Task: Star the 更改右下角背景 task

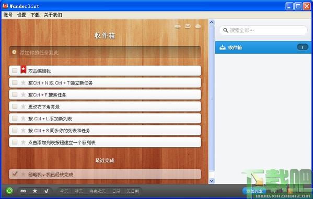Action: [23, 107]
